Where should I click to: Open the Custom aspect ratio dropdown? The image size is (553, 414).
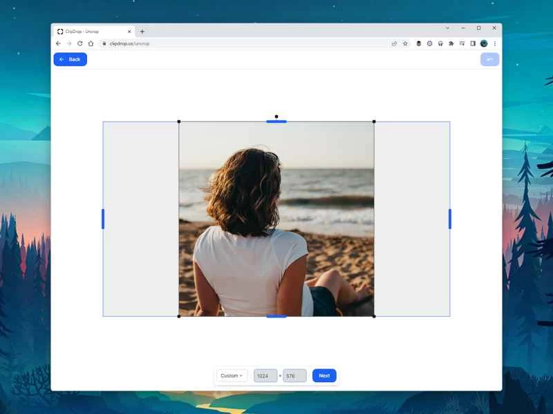[x=232, y=375]
